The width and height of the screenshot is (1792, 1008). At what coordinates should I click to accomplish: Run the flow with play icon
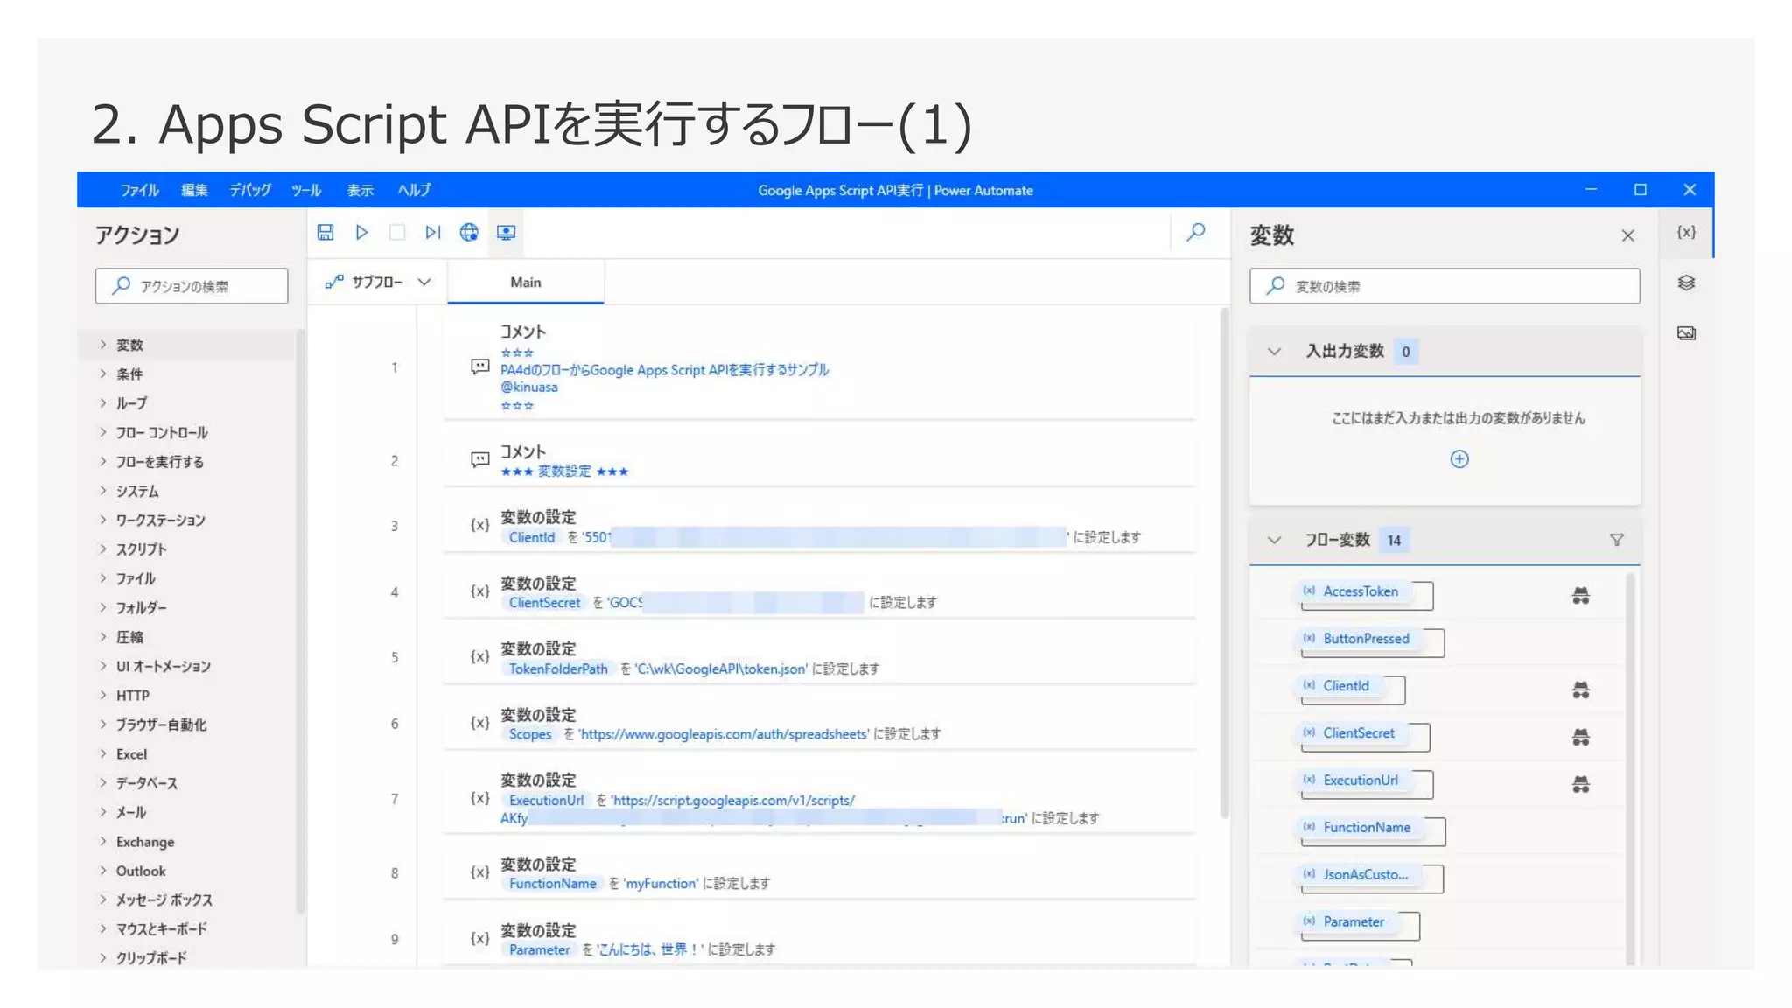361,232
